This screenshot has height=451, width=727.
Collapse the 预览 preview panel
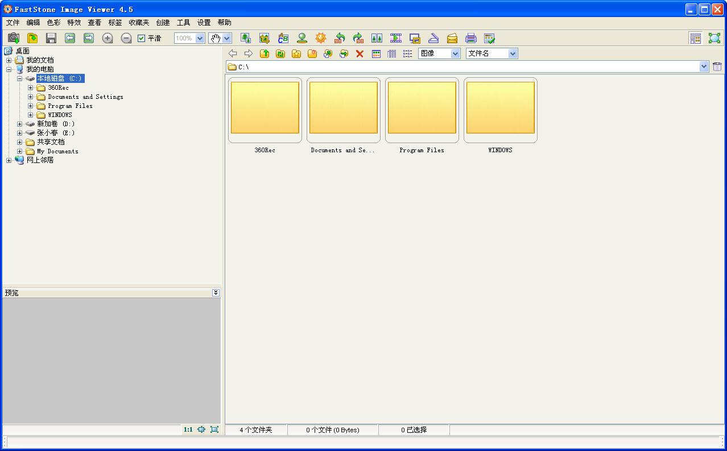[x=215, y=293]
